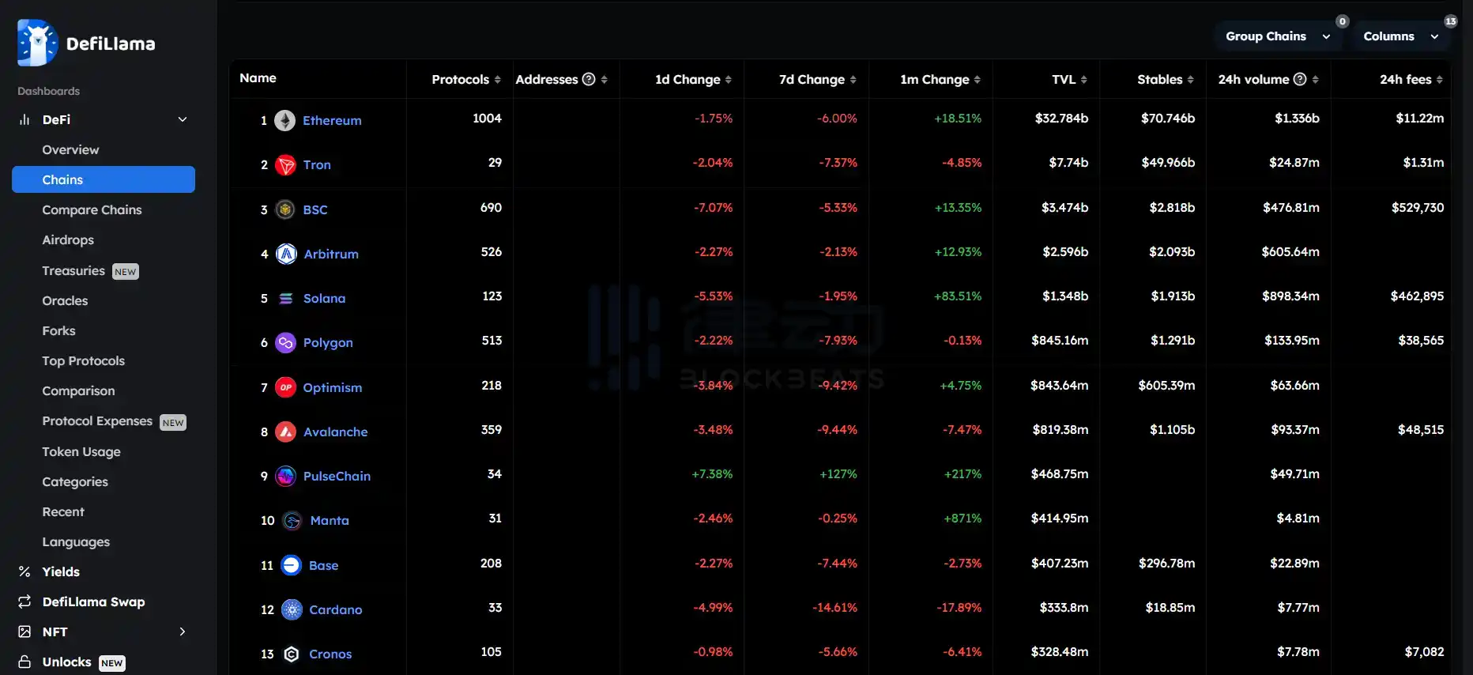Open the Cardano chain link

(335, 609)
